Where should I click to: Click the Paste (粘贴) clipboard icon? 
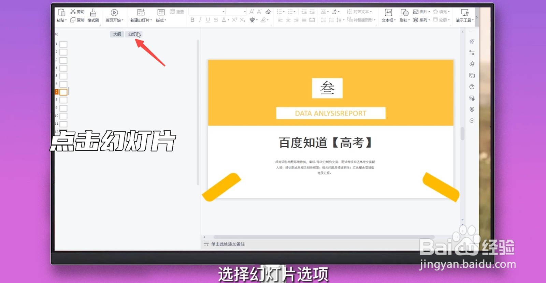click(x=62, y=13)
